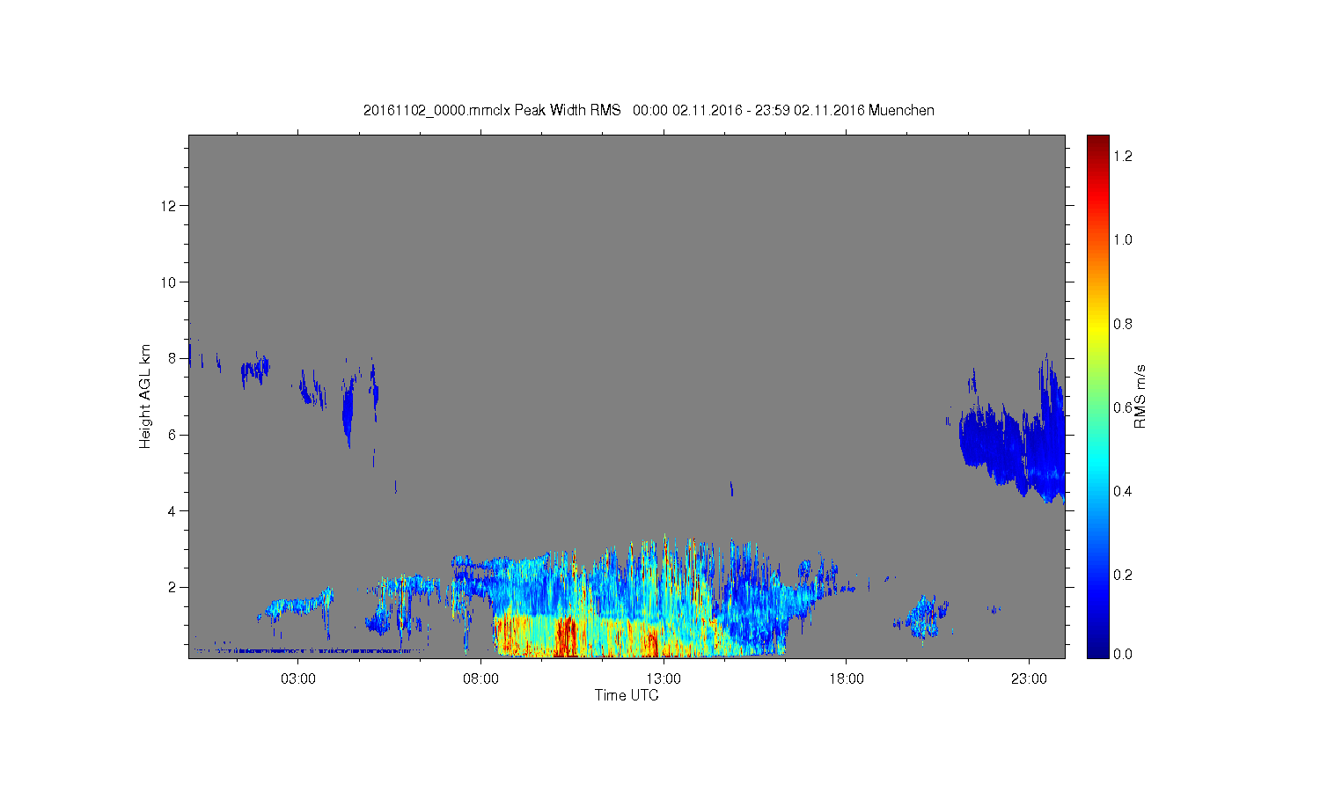This screenshot has height=792, width=1320.
Task: Click the colorbar value 0.0
Action: pyautogui.click(x=1123, y=655)
